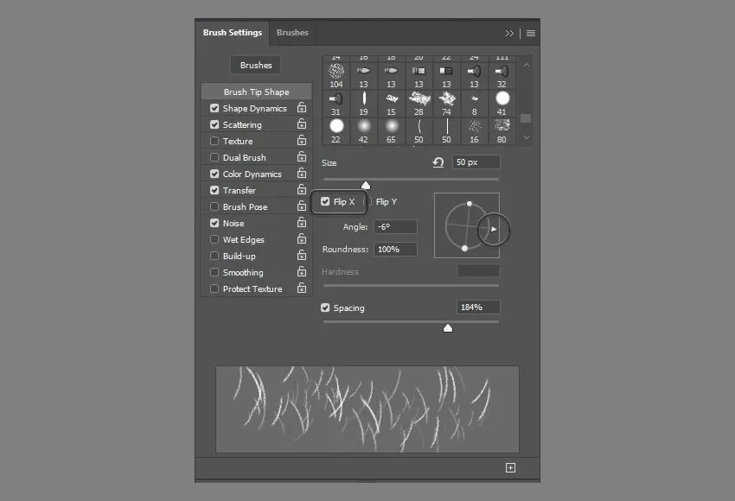Screen dimensions: 735x501
Task: Enable the Flip Y checkbox
Action: pos(369,202)
